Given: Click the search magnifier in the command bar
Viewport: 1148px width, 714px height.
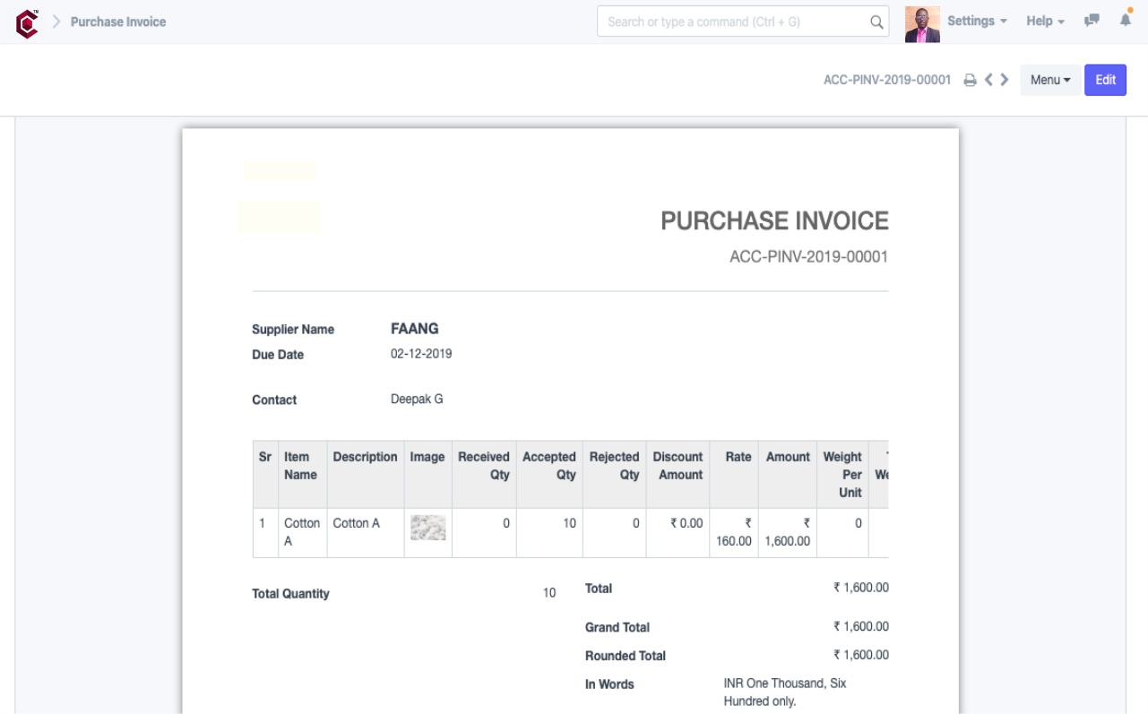Looking at the screenshot, I should 876,21.
